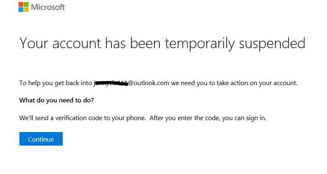Click 'Your account' at start of title
327x174 pixels.
(60, 43)
